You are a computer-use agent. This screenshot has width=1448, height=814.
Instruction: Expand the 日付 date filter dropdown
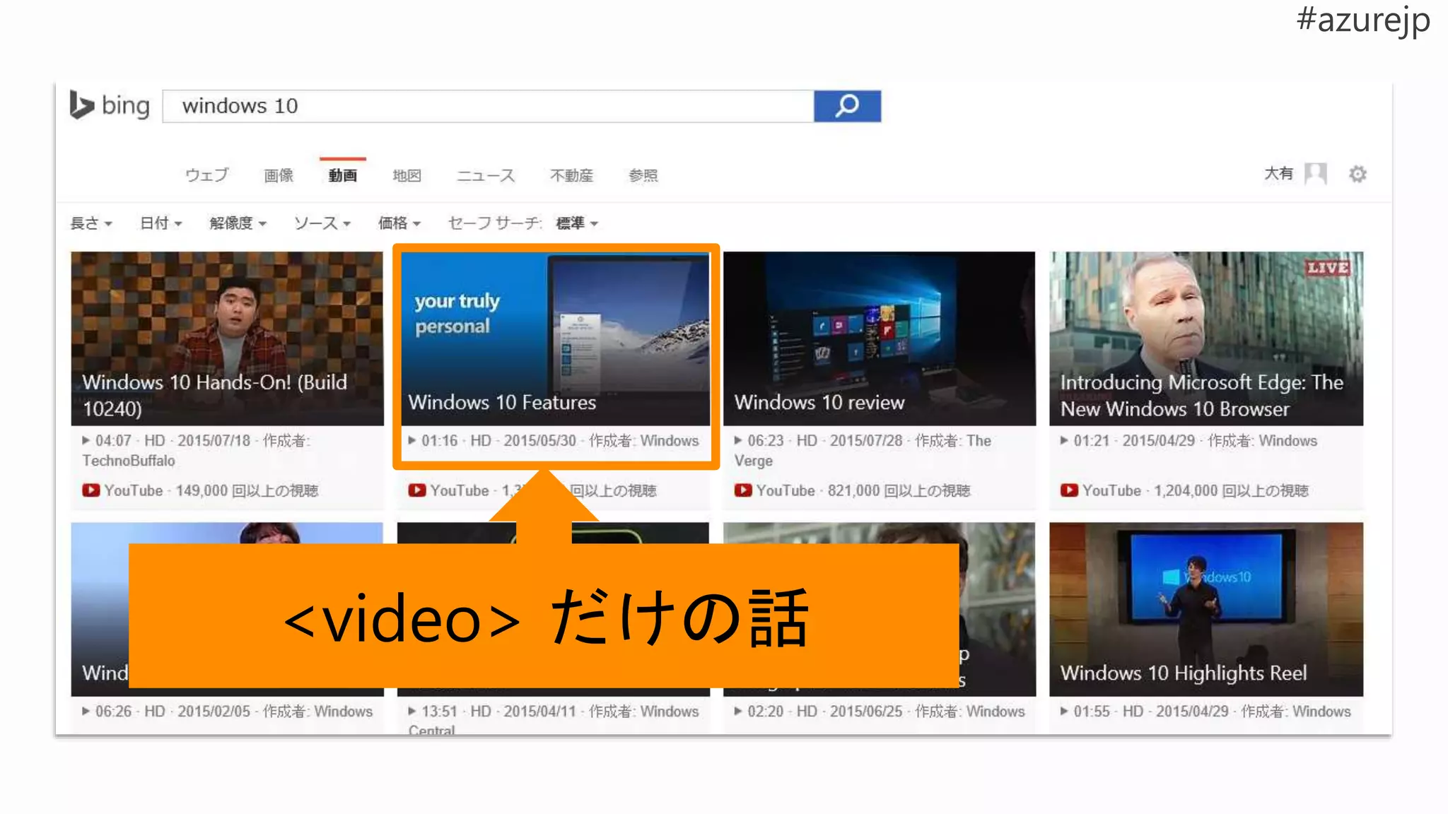(160, 223)
